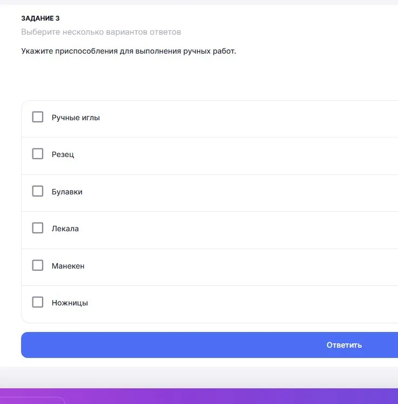This screenshot has width=398, height=404.
Task: Tick the Резец checkbox
Action: pyautogui.click(x=38, y=154)
